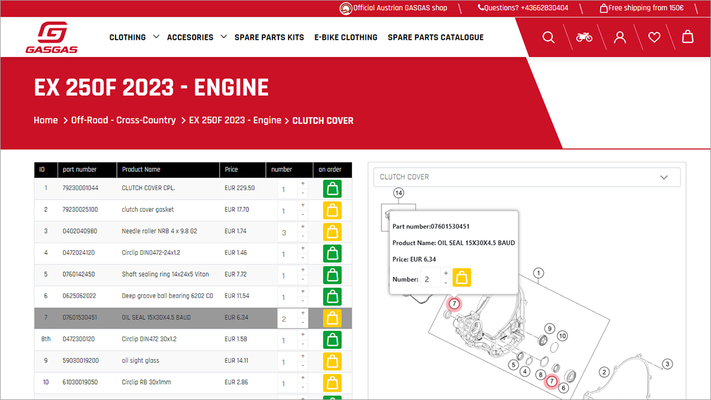Click the quantity field for Circlip DIN0472-24x1.2
Image resolution: width=711 pixels, height=400 pixels.
pyautogui.click(x=287, y=254)
